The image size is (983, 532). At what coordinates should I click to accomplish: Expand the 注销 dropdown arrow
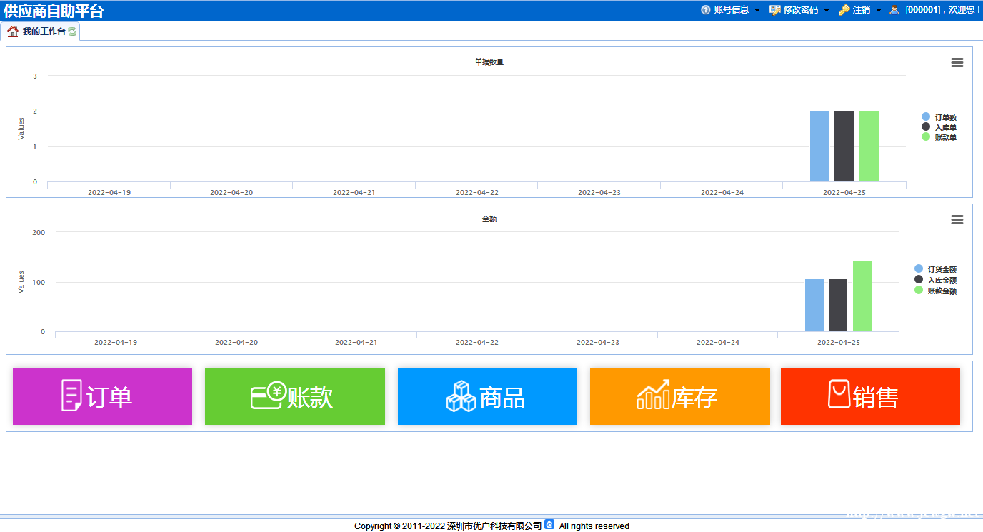click(x=879, y=10)
